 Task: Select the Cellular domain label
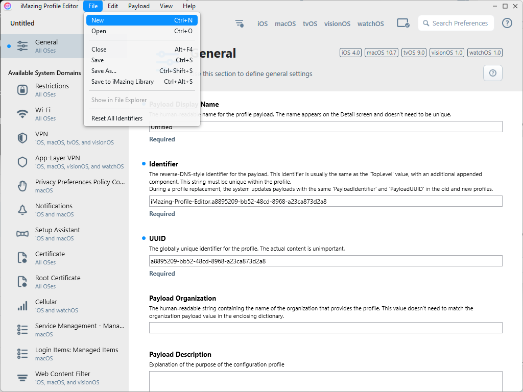46,302
